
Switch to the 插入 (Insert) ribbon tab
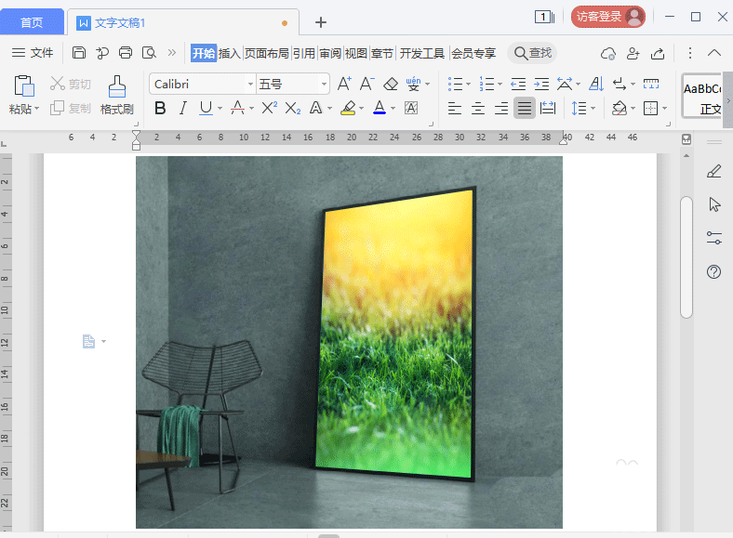(x=229, y=53)
